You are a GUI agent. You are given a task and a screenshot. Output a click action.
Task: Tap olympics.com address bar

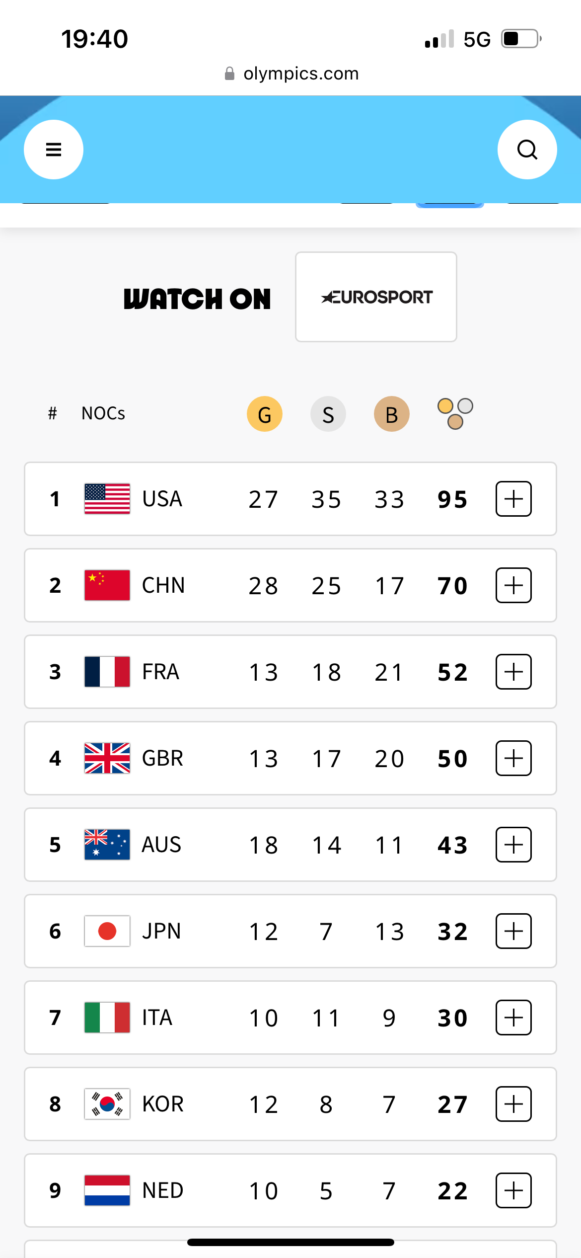coord(291,74)
